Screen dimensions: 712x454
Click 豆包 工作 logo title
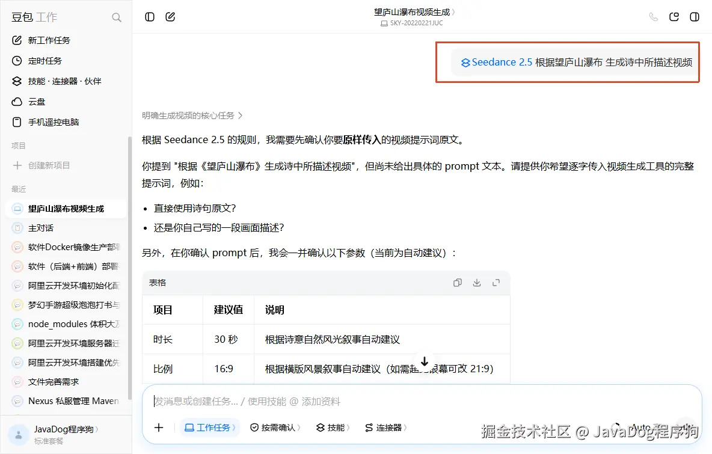(x=34, y=17)
